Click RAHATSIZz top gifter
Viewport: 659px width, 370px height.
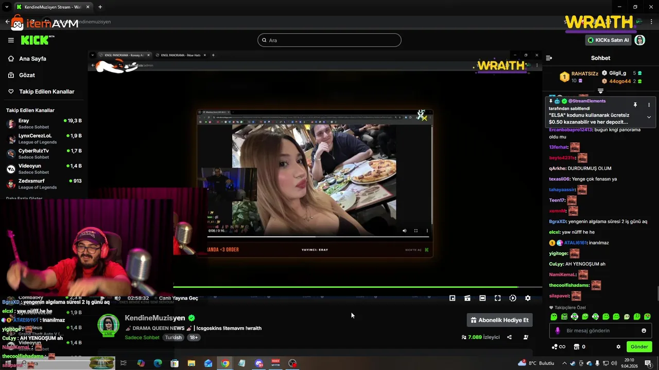(x=585, y=73)
